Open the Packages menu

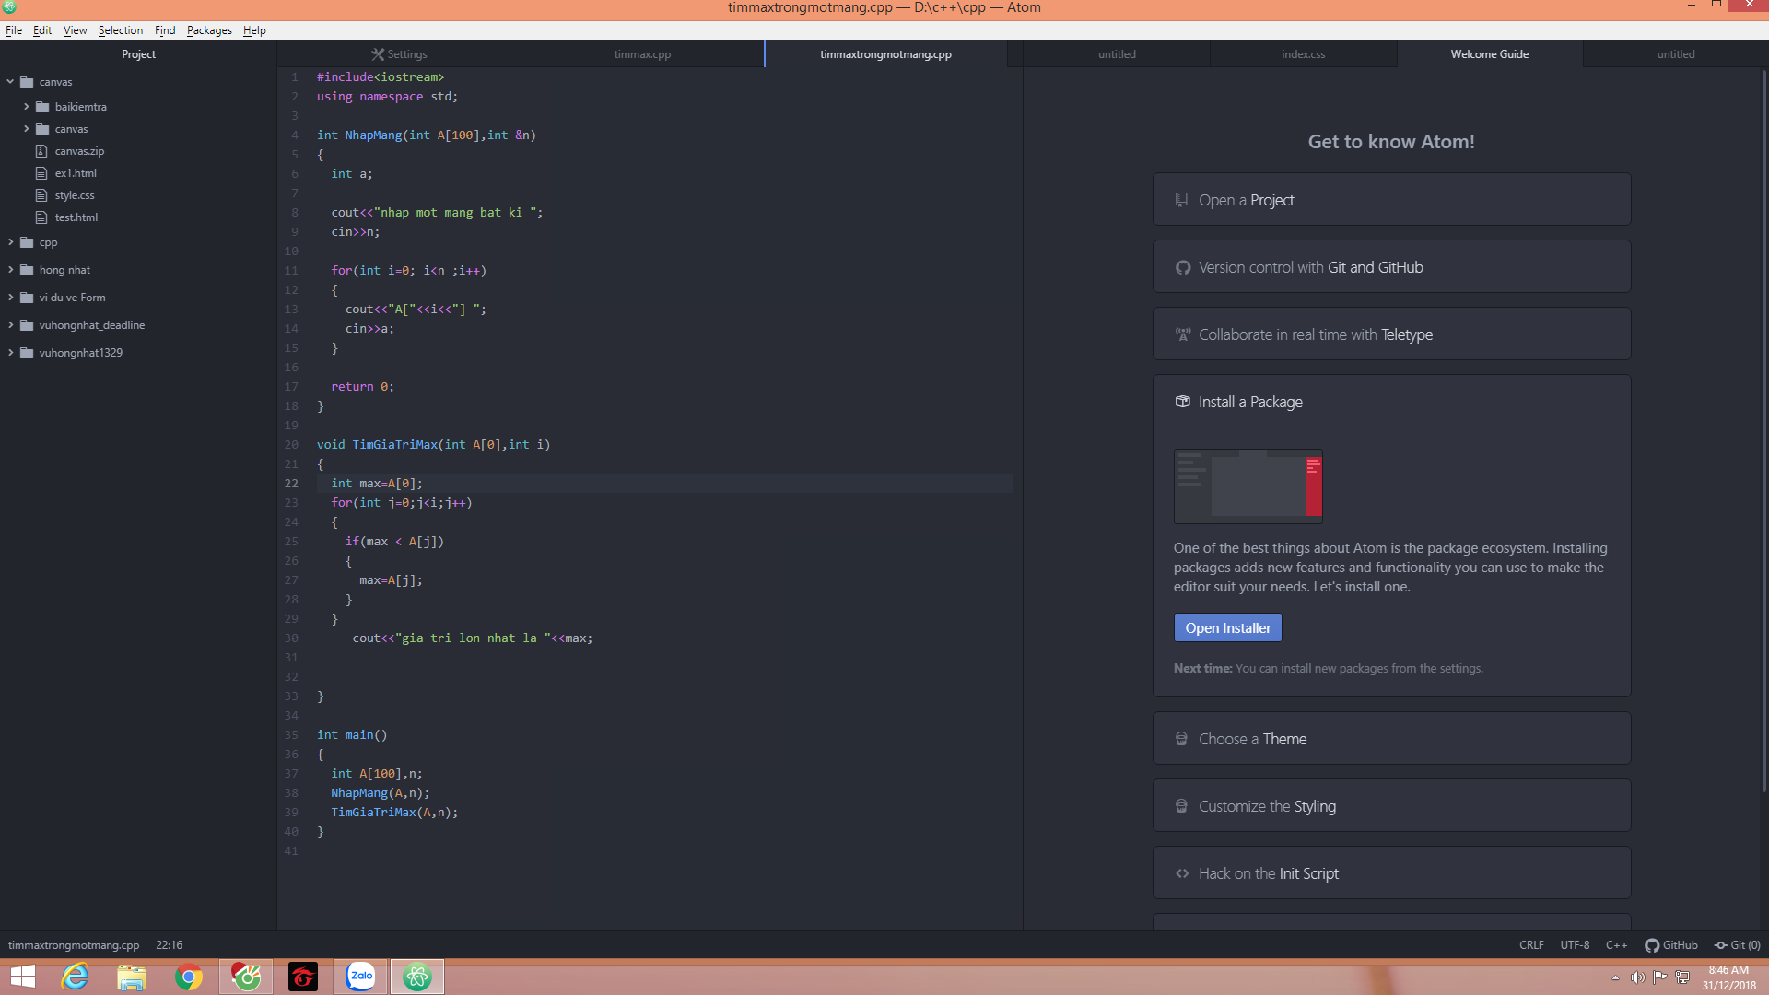tap(209, 30)
